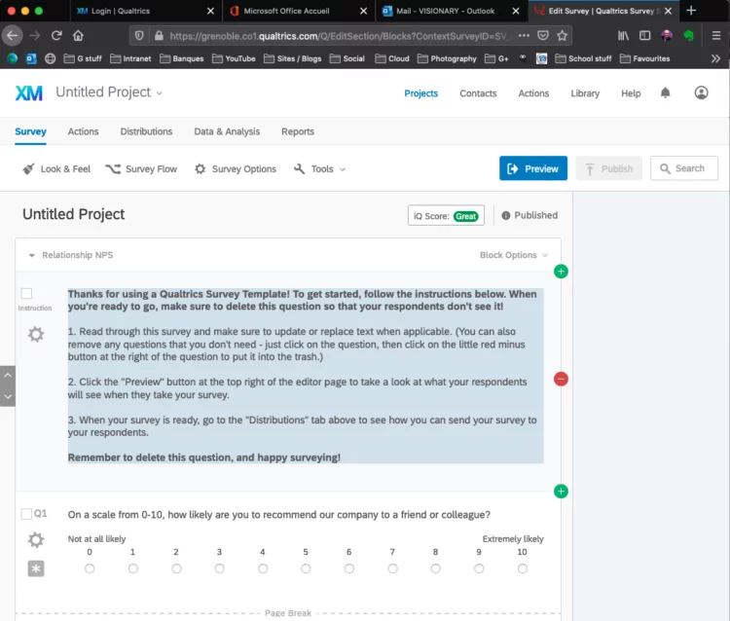Screen dimensions: 730x621
Task: Switch to Mail - VISIONARY Outlook tab
Action: point(445,11)
